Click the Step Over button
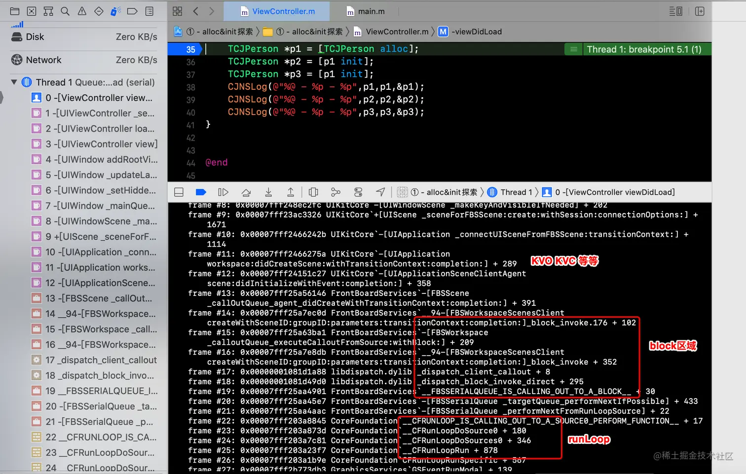746x474 pixels. tap(246, 192)
